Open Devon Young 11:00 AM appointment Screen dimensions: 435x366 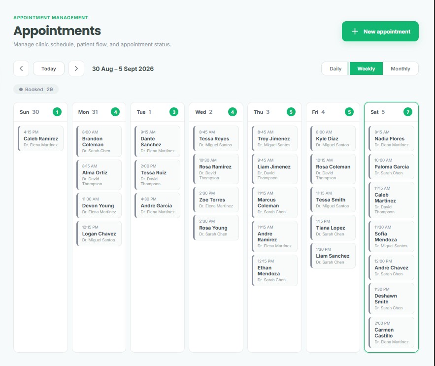point(99,205)
